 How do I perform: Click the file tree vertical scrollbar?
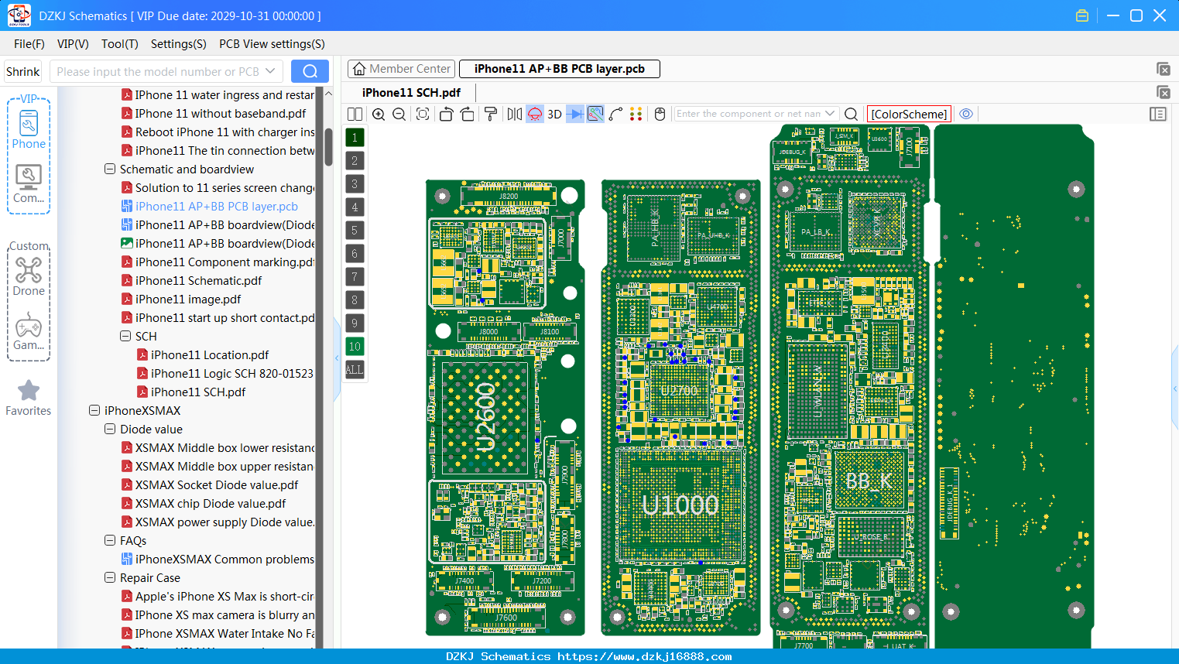[328, 147]
